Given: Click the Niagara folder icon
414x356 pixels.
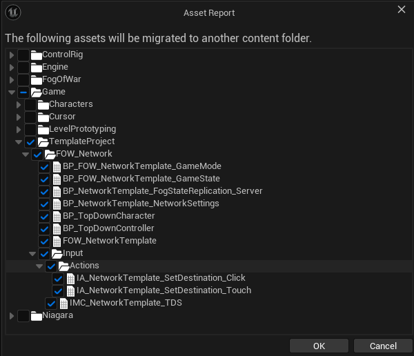Looking at the screenshot, I should (x=36, y=315).
